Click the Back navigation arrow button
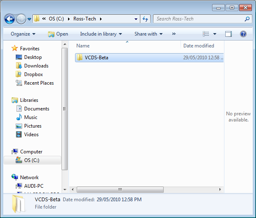This screenshot has height=218, width=256. [10, 19]
